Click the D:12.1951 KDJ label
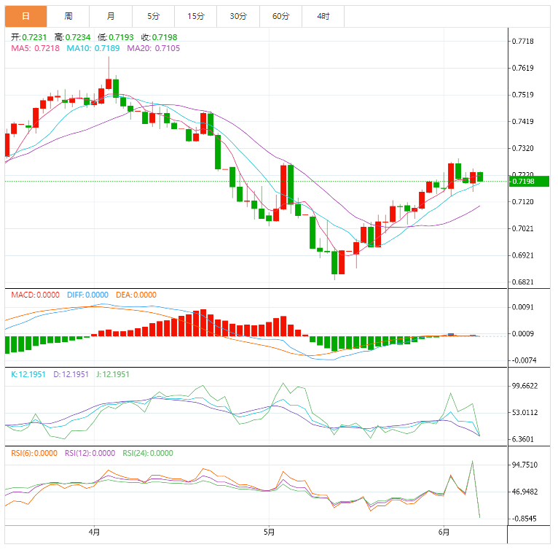This screenshot has height=550, width=558. pyautogui.click(x=71, y=374)
